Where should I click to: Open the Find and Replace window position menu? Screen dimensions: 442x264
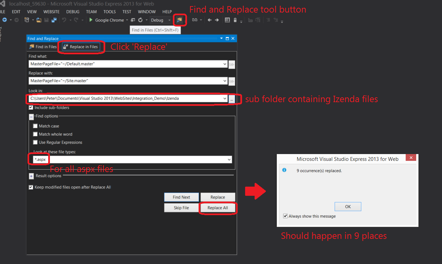click(x=222, y=39)
